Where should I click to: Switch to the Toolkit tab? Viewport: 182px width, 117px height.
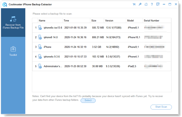pyautogui.click(x=13, y=51)
